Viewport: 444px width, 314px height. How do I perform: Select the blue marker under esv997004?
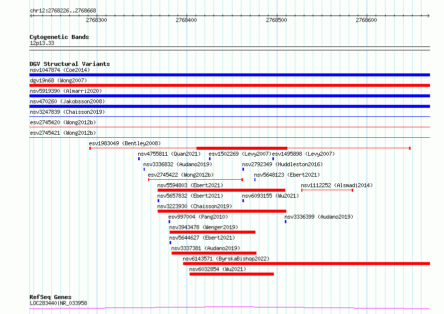point(169,222)
